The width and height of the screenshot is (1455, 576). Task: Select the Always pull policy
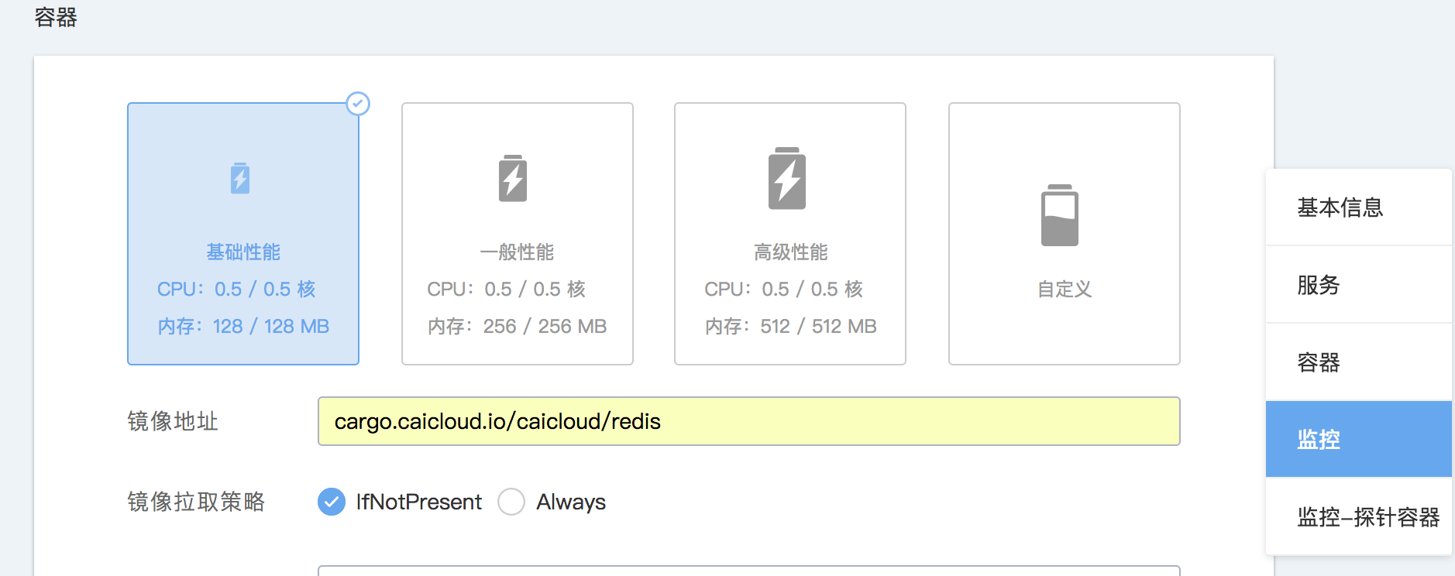(511, 502)
